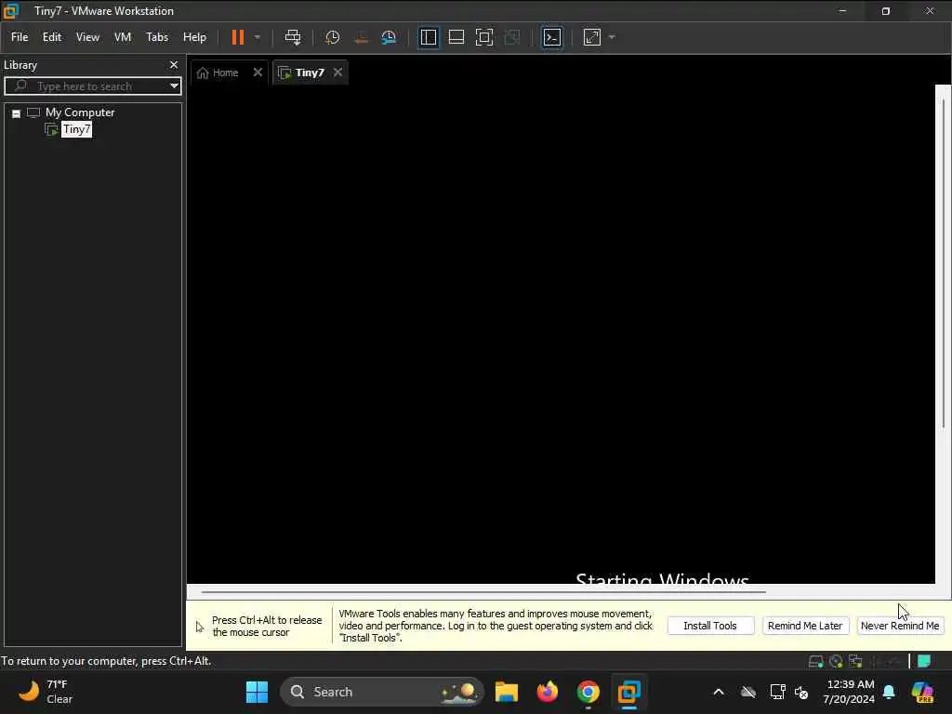Open Google Chrome from the taskbar
This screenshot has width=952, height=714.
coord(588,692)
